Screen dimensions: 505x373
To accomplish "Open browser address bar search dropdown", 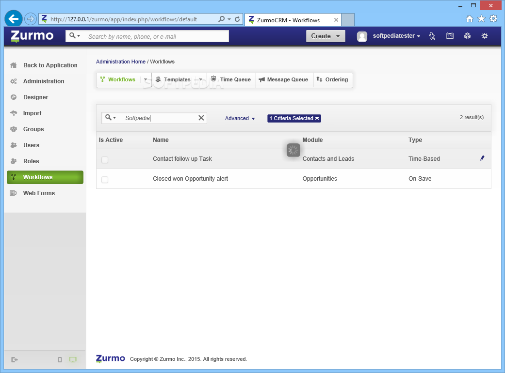I will point(229,19).
